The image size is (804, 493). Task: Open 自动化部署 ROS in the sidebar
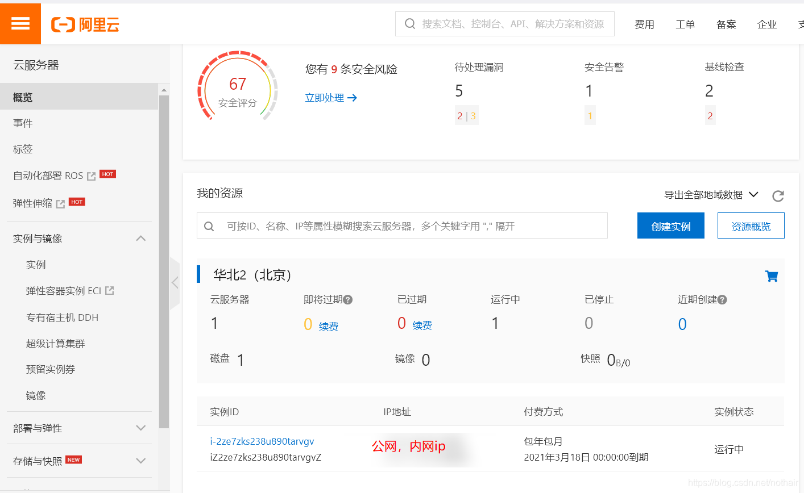pos(48,176)
